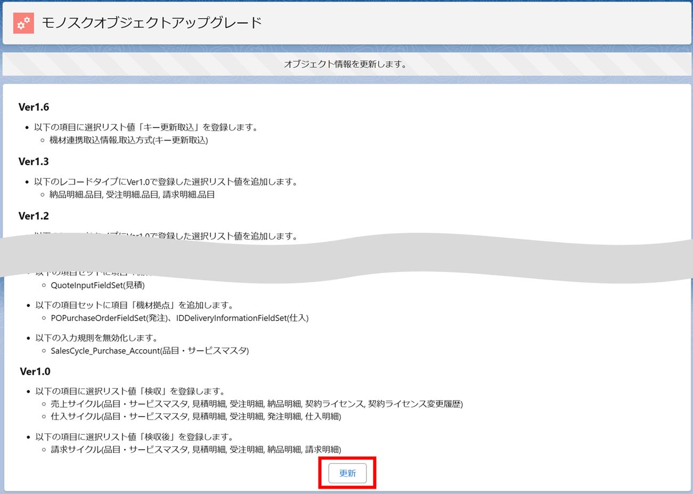Screen dimensions: 693x494
Task: Click the 機材連携取込情報.取込方式 sub-item
Action: (128, 140)
